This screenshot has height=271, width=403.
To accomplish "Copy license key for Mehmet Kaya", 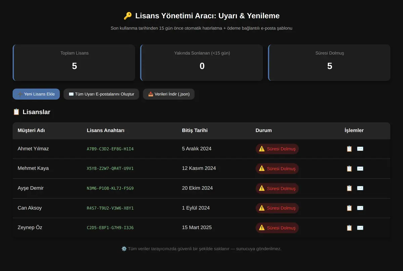I will (x=349, y=168).
